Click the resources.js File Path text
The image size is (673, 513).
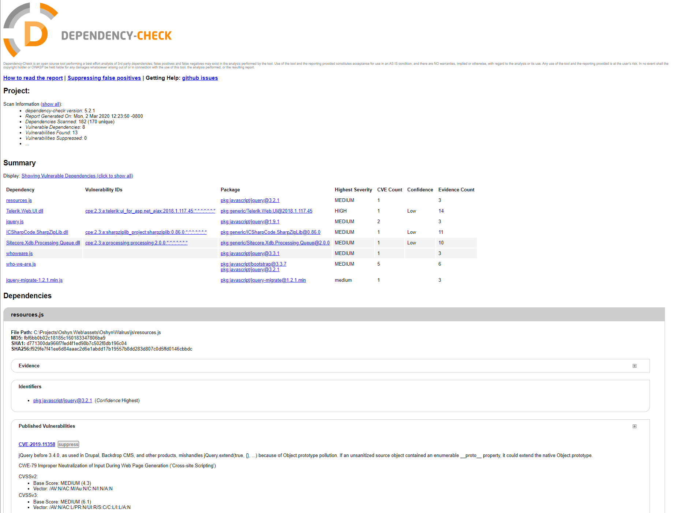pyautogui.click(x=86, y=333)
